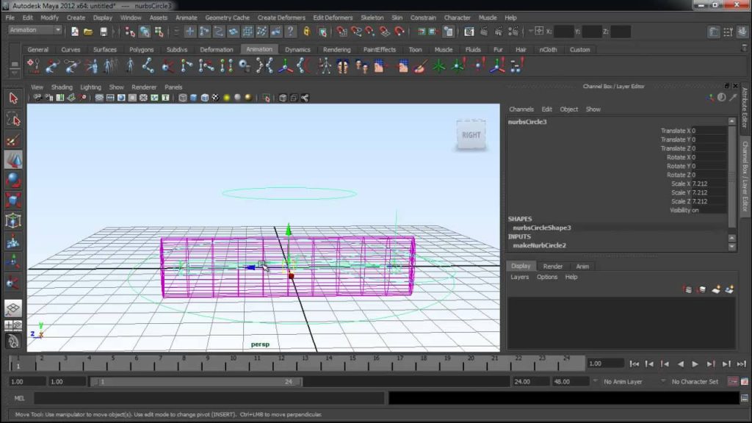The height and width of the screenshot is (423, 752).
Task: Open the Animation menu set dropdown
Action: tap(35, 29)
